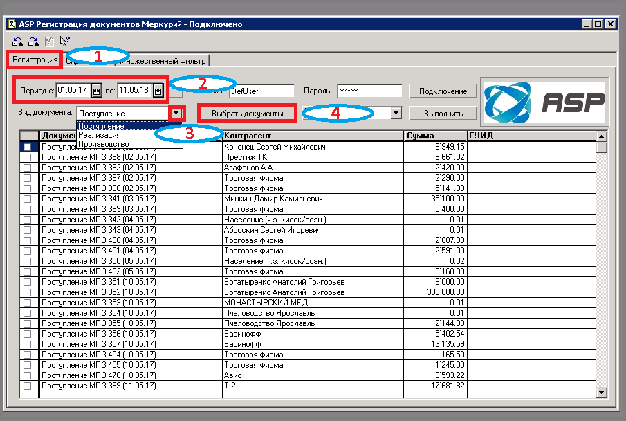Open calendar picker for period start date
Screen dimensions: 626x421
pos(96,91)
